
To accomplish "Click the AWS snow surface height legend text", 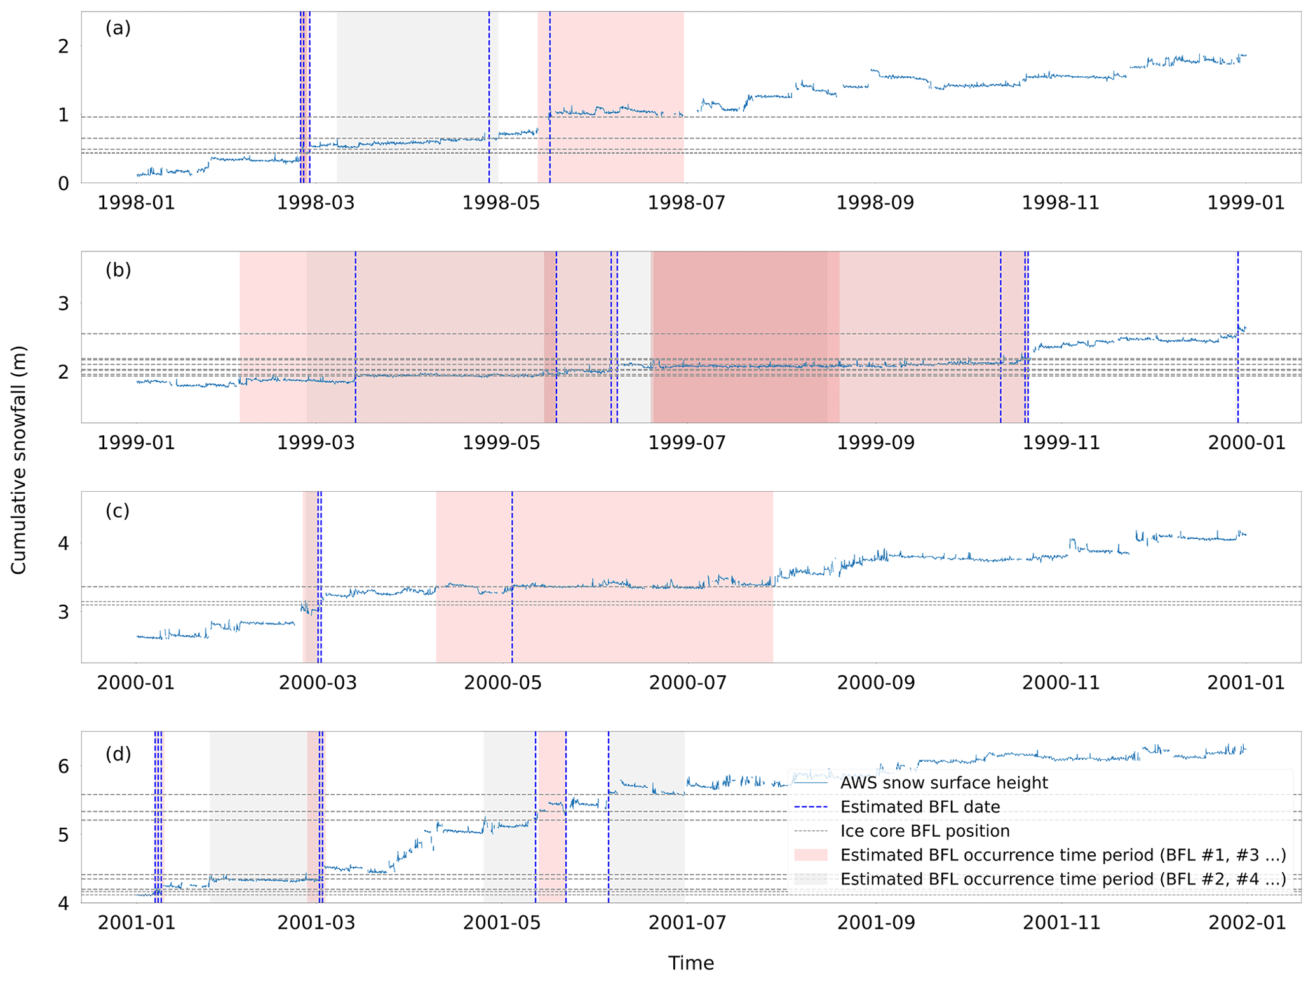I will tap(943, 783).
